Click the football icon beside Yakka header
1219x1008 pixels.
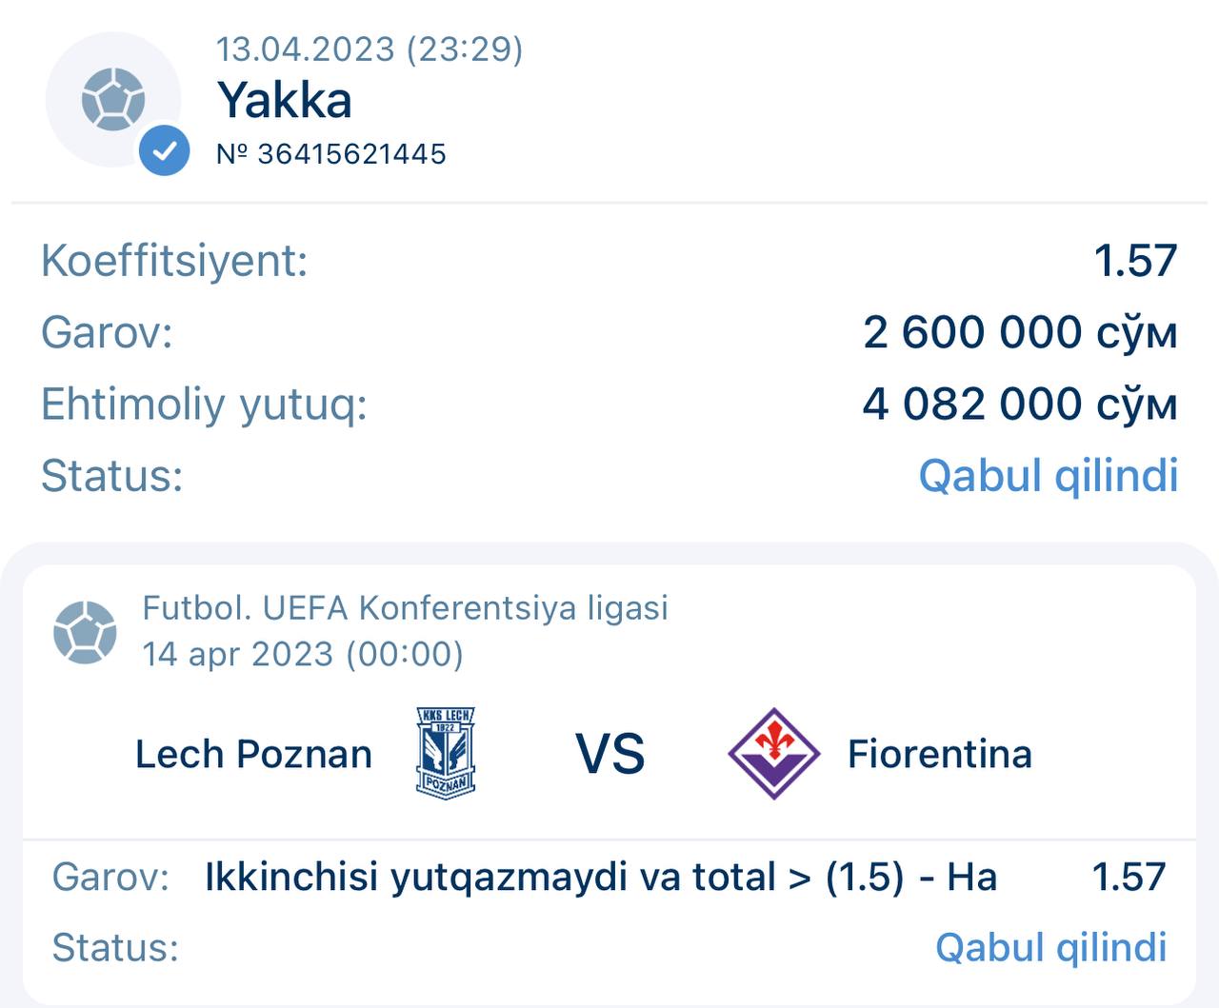coord(112,98)
